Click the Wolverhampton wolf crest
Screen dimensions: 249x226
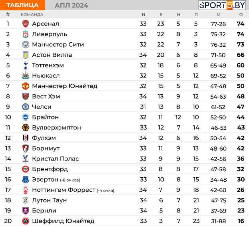[26, 127]
